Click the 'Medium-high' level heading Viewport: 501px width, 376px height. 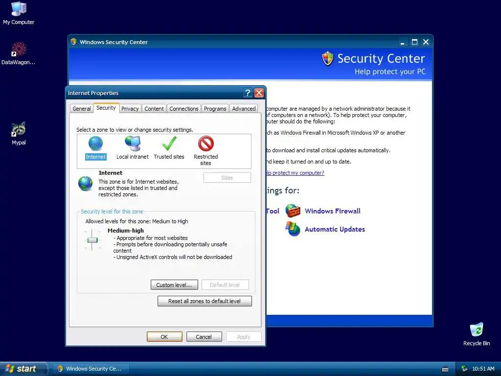point(126,231)
